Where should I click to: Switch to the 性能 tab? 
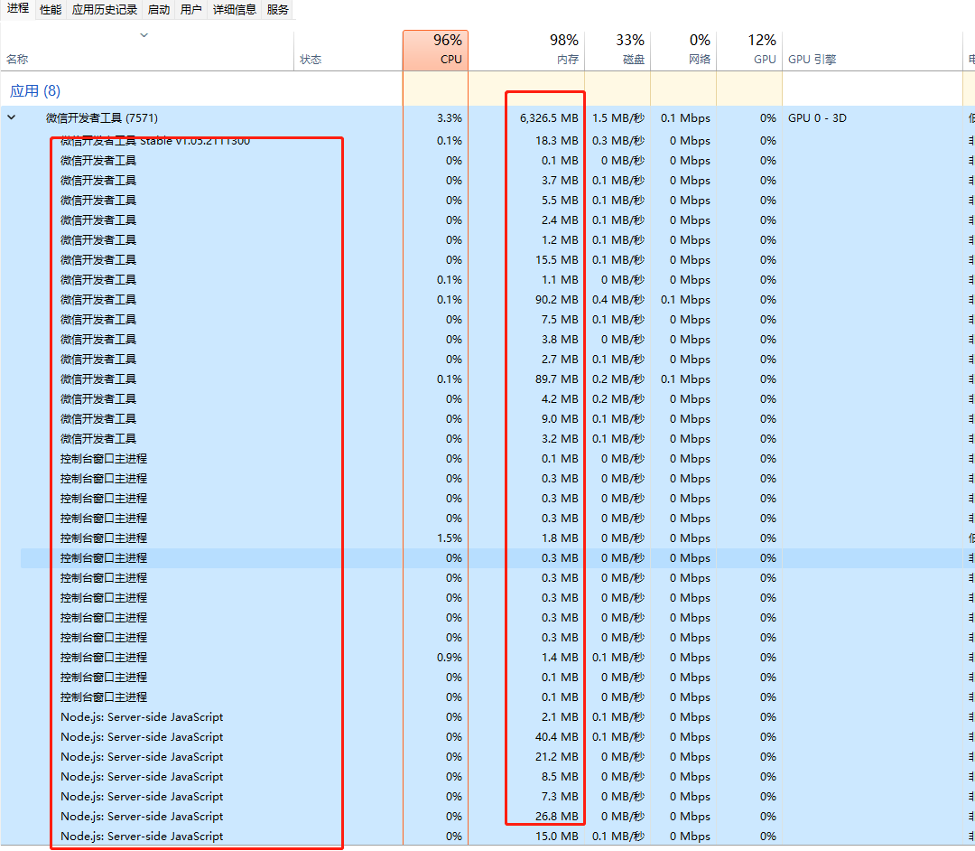click(x=51, y=9)
